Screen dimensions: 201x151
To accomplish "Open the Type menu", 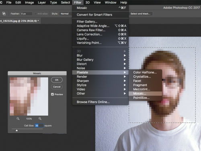I will (x=53, y=2).
